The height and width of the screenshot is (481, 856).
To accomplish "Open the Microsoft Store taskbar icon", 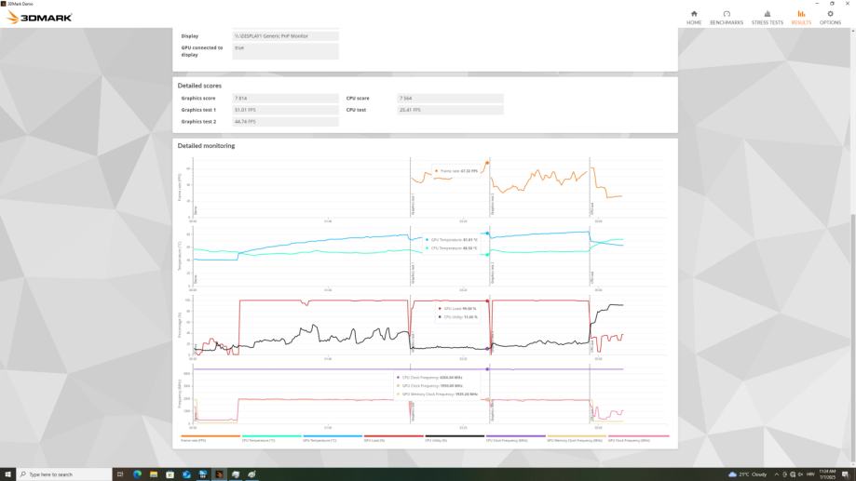I will tap(170, 474).
